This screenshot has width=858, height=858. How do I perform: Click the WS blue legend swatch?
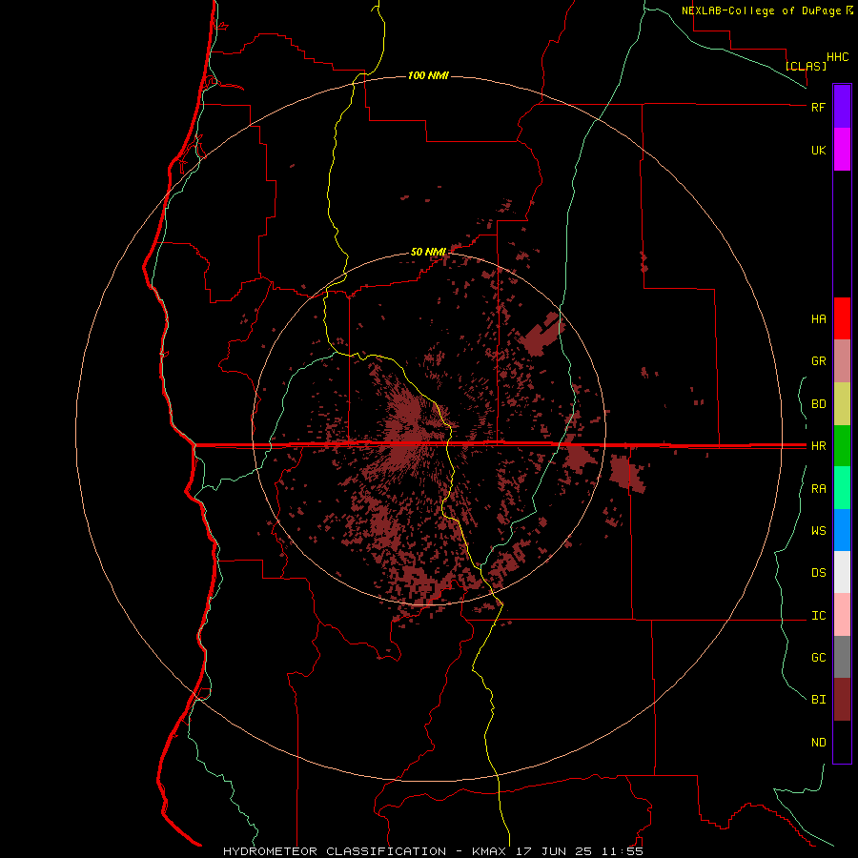[x=842, y=530]
